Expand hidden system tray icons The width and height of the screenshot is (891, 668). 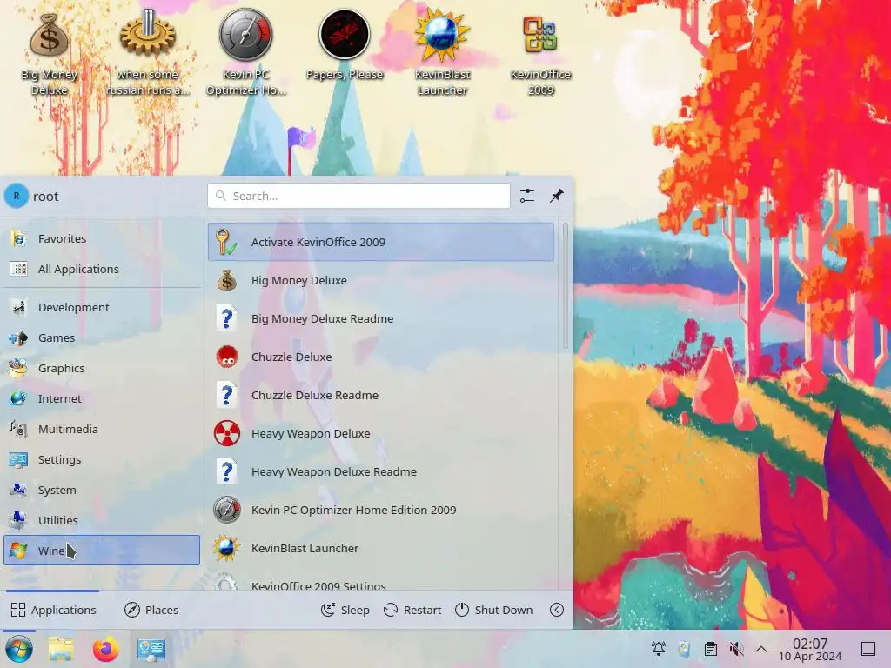pyautogui.click(x=761, y=649)
